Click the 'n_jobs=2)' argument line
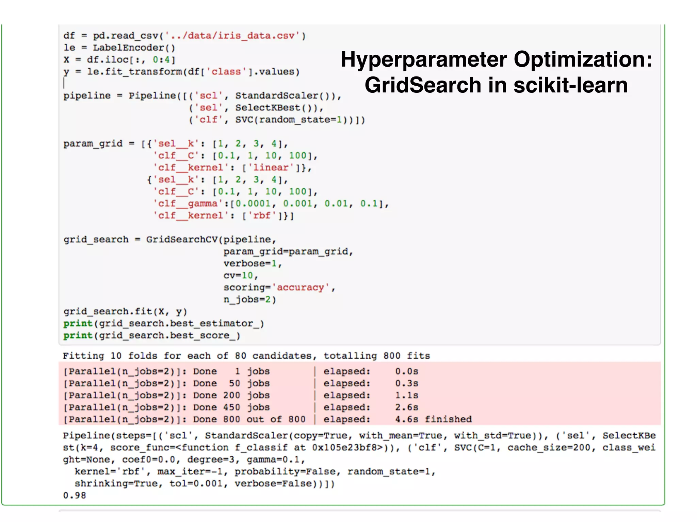Image resolution: width=697 pixels, height=522 pixels. 250,299
